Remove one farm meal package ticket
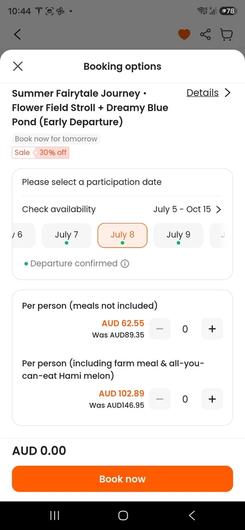Viewport: 245px width, 530px height. (160, 399)
